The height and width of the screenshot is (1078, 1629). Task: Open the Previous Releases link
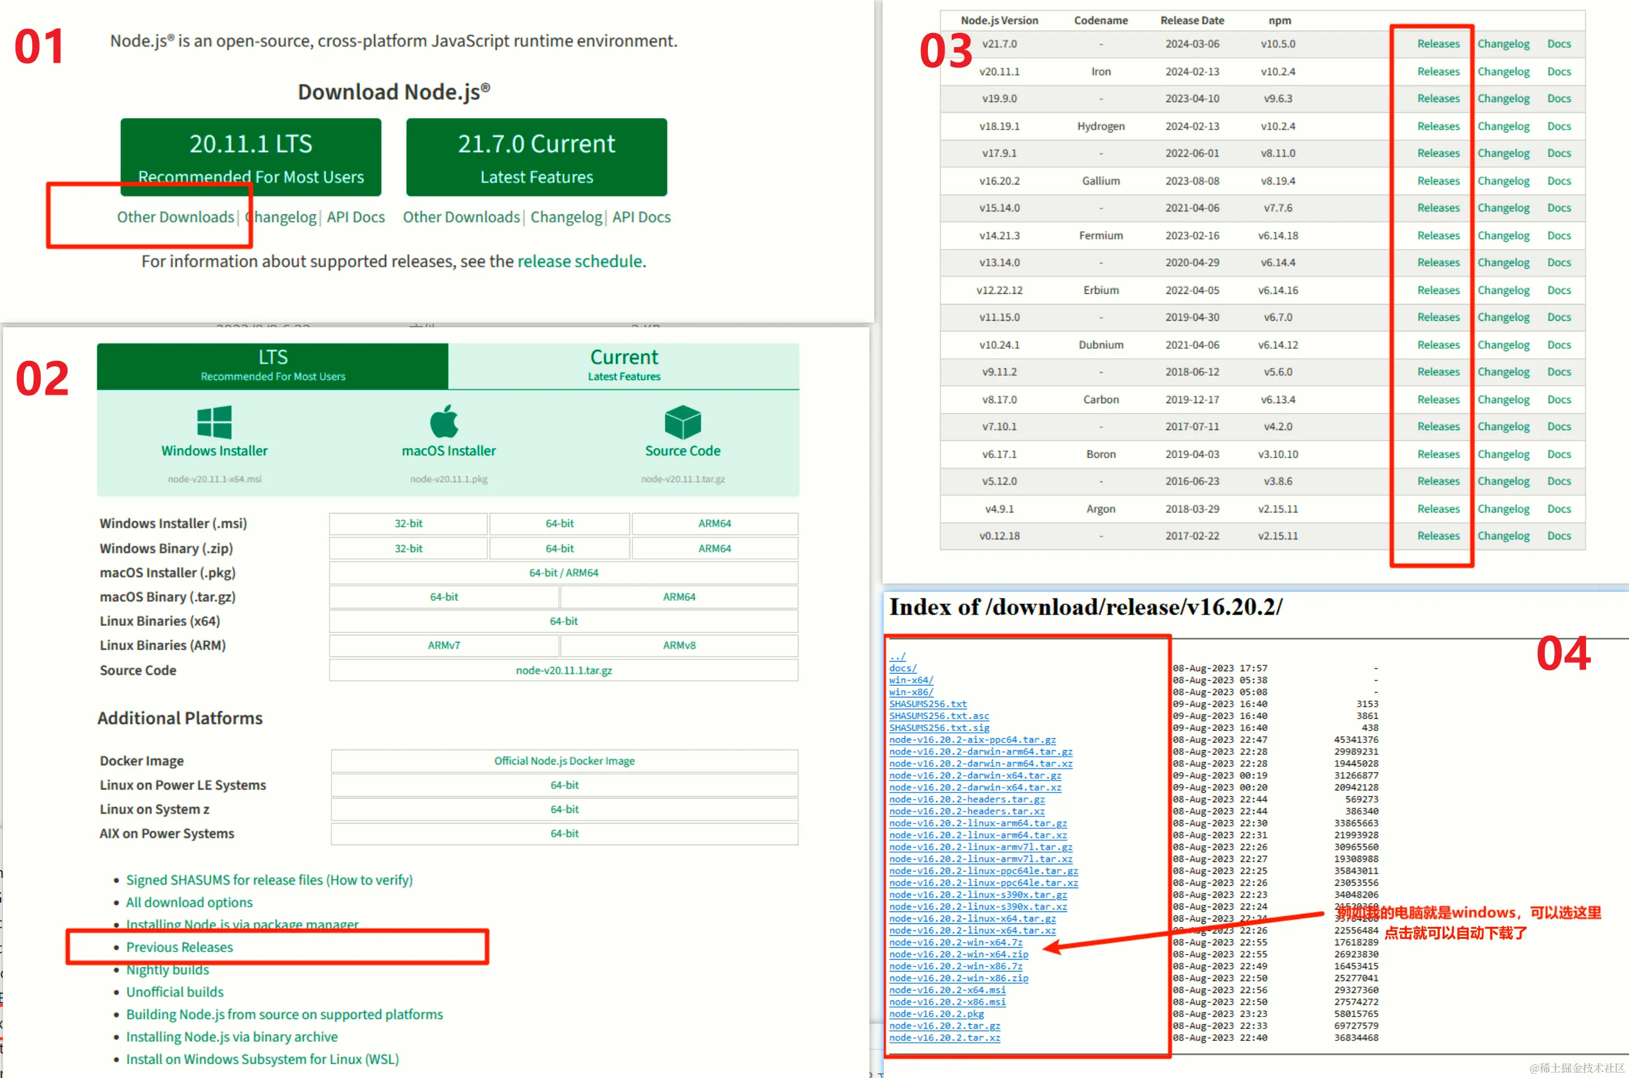(x=179, y=947)
